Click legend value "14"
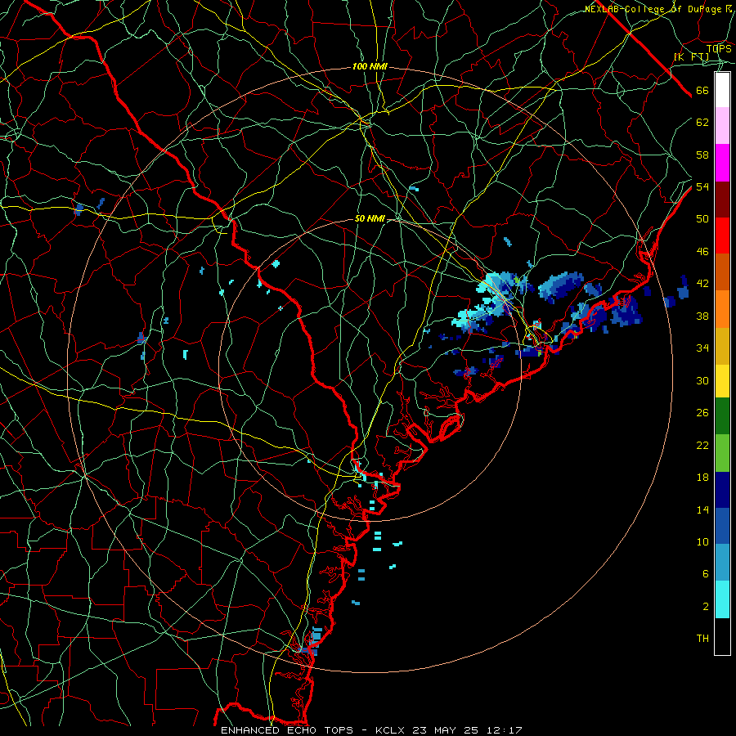 coord(702,509)
